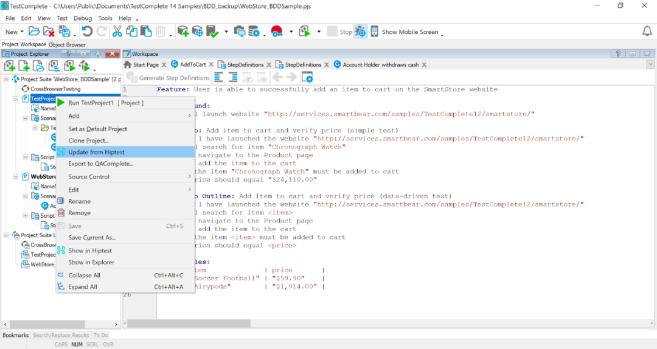The image size is (657, 349).
Task: Toggle the Object Spy icon next to Stop
Action: tap(360, 32)
